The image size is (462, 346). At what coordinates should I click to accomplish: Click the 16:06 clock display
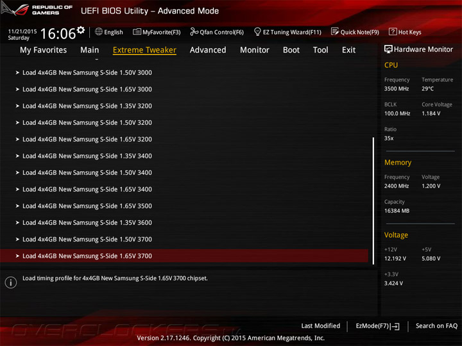[58, 33]
